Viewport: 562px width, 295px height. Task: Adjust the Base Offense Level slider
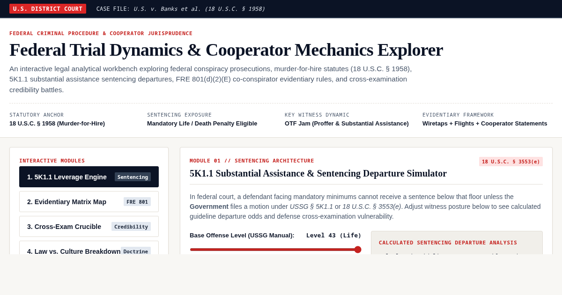pyautogui.click(x=275, y=250)
